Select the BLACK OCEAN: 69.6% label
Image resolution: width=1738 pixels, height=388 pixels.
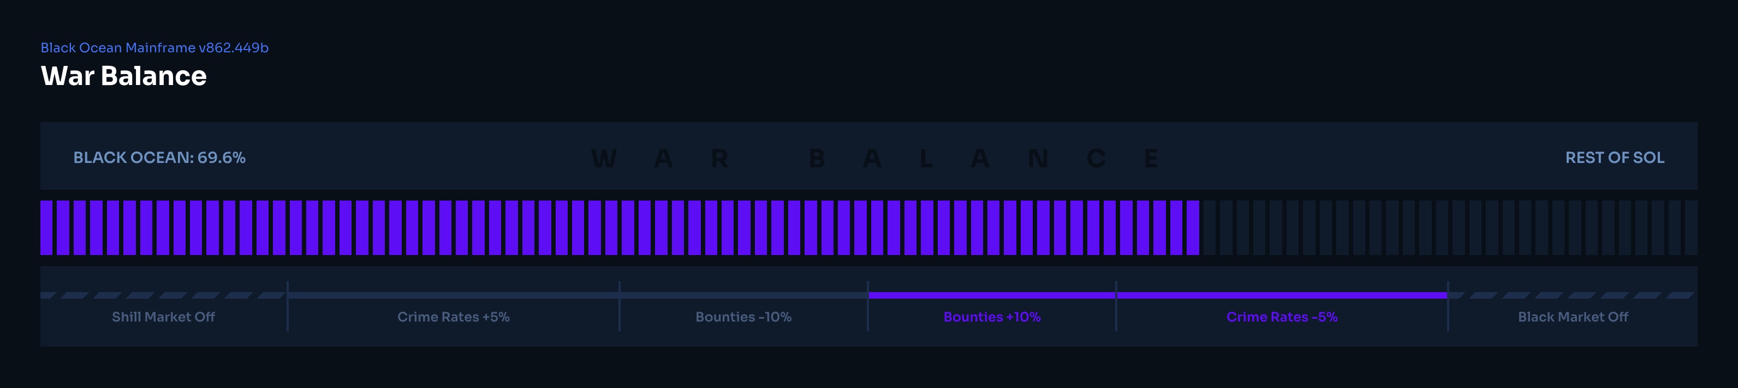point(159,157)
